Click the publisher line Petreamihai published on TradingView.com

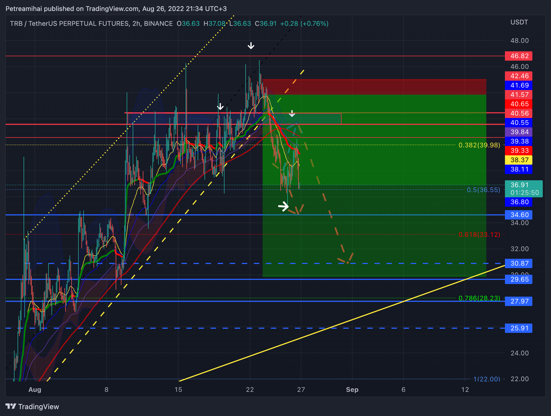[x=116, y=9]
